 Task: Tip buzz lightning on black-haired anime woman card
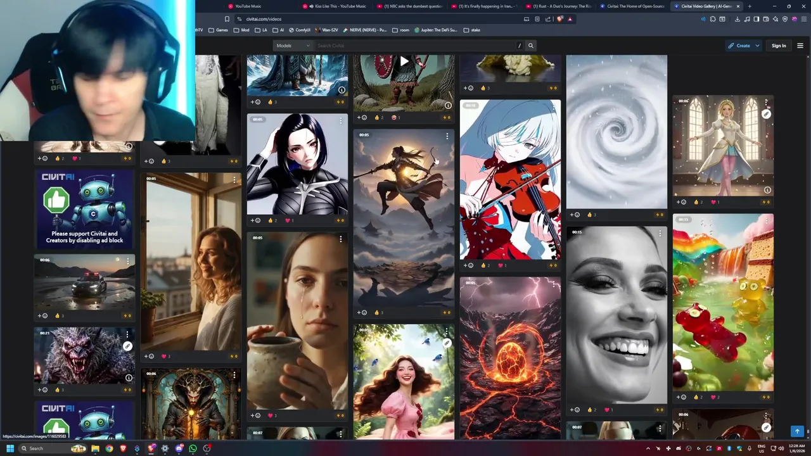[340, 220]
